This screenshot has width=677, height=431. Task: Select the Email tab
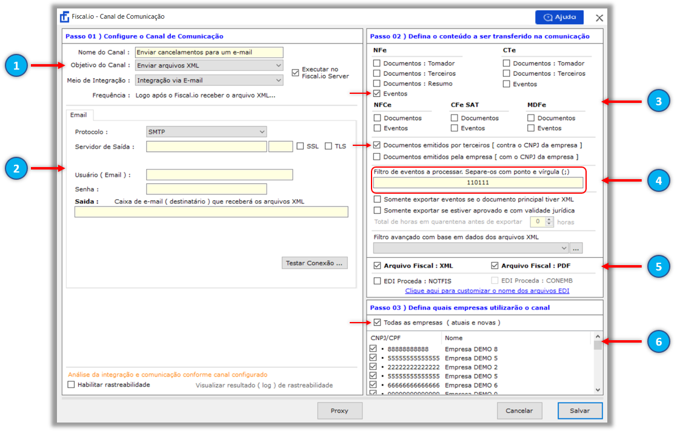(x=79, y=115)
